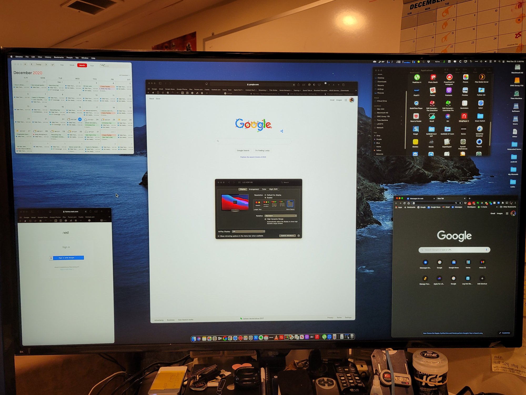Open the Photo Booth app icon
The height and width of the screenshot is (395, 526).
(x=433, y=77)
